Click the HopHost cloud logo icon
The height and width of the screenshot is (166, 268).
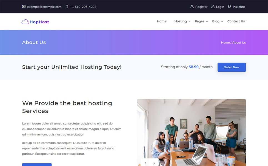point(25,22)
